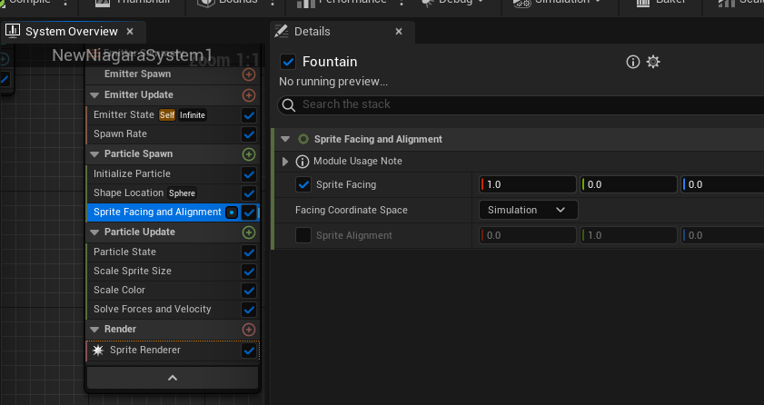Click the scratch pad dot icon on selected module
Screen dimensions: 764x405
click(232, 212)
